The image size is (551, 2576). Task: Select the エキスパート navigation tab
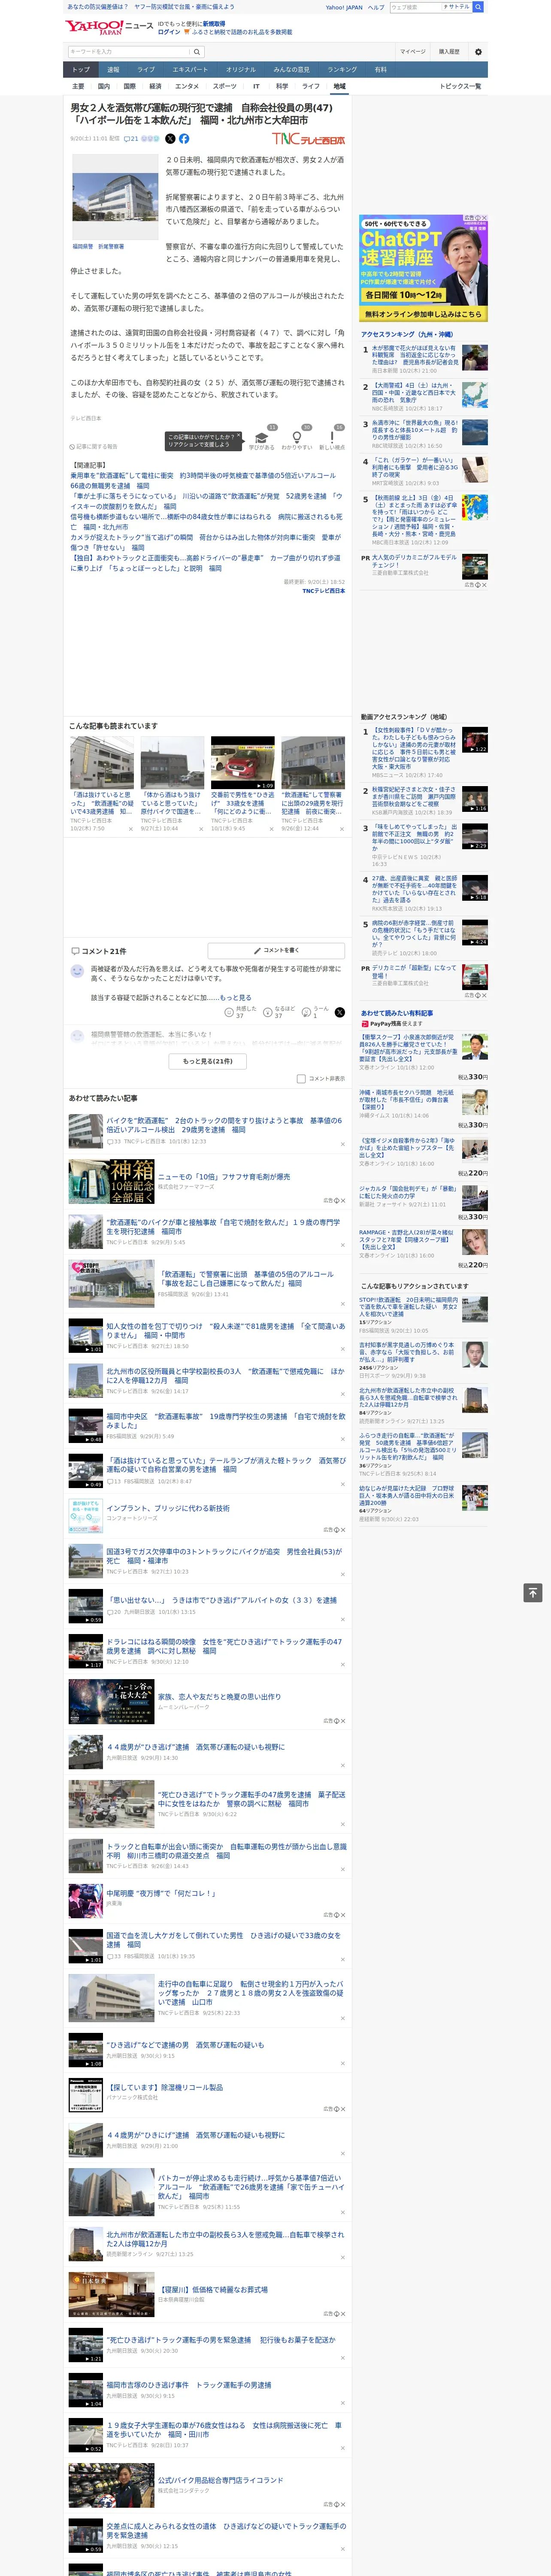190,70
